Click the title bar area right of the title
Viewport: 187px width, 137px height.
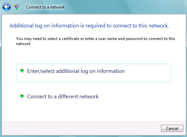(x=125, y=7)
